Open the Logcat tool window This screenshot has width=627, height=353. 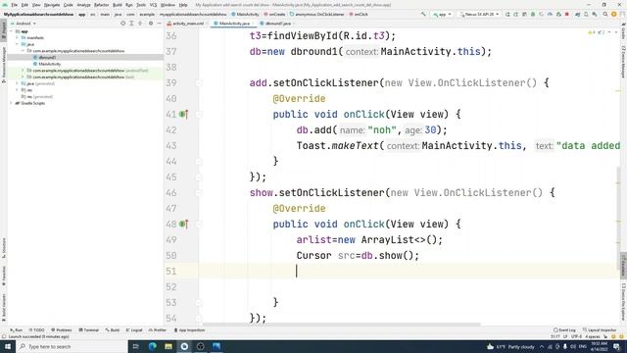134,330
